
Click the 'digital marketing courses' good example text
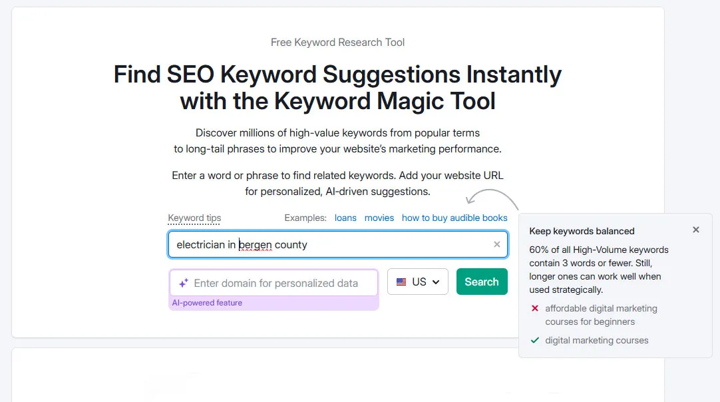point(596,340)
